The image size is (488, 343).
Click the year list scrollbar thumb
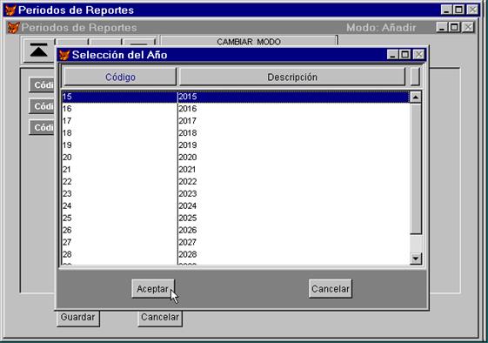click(x=416, y=168)
